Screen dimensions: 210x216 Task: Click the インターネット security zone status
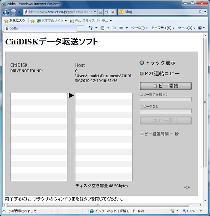pyautogui.click(x=116, y=211)
